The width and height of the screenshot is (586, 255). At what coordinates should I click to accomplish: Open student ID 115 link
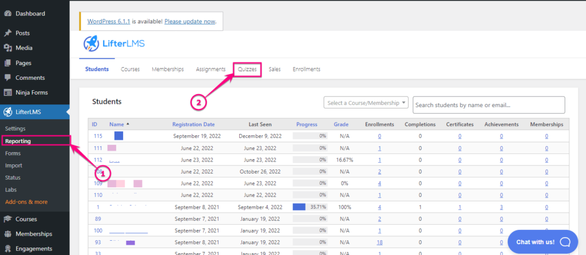pos(98,136)
